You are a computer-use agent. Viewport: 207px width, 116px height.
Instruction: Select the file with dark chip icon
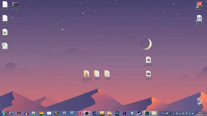148,75
